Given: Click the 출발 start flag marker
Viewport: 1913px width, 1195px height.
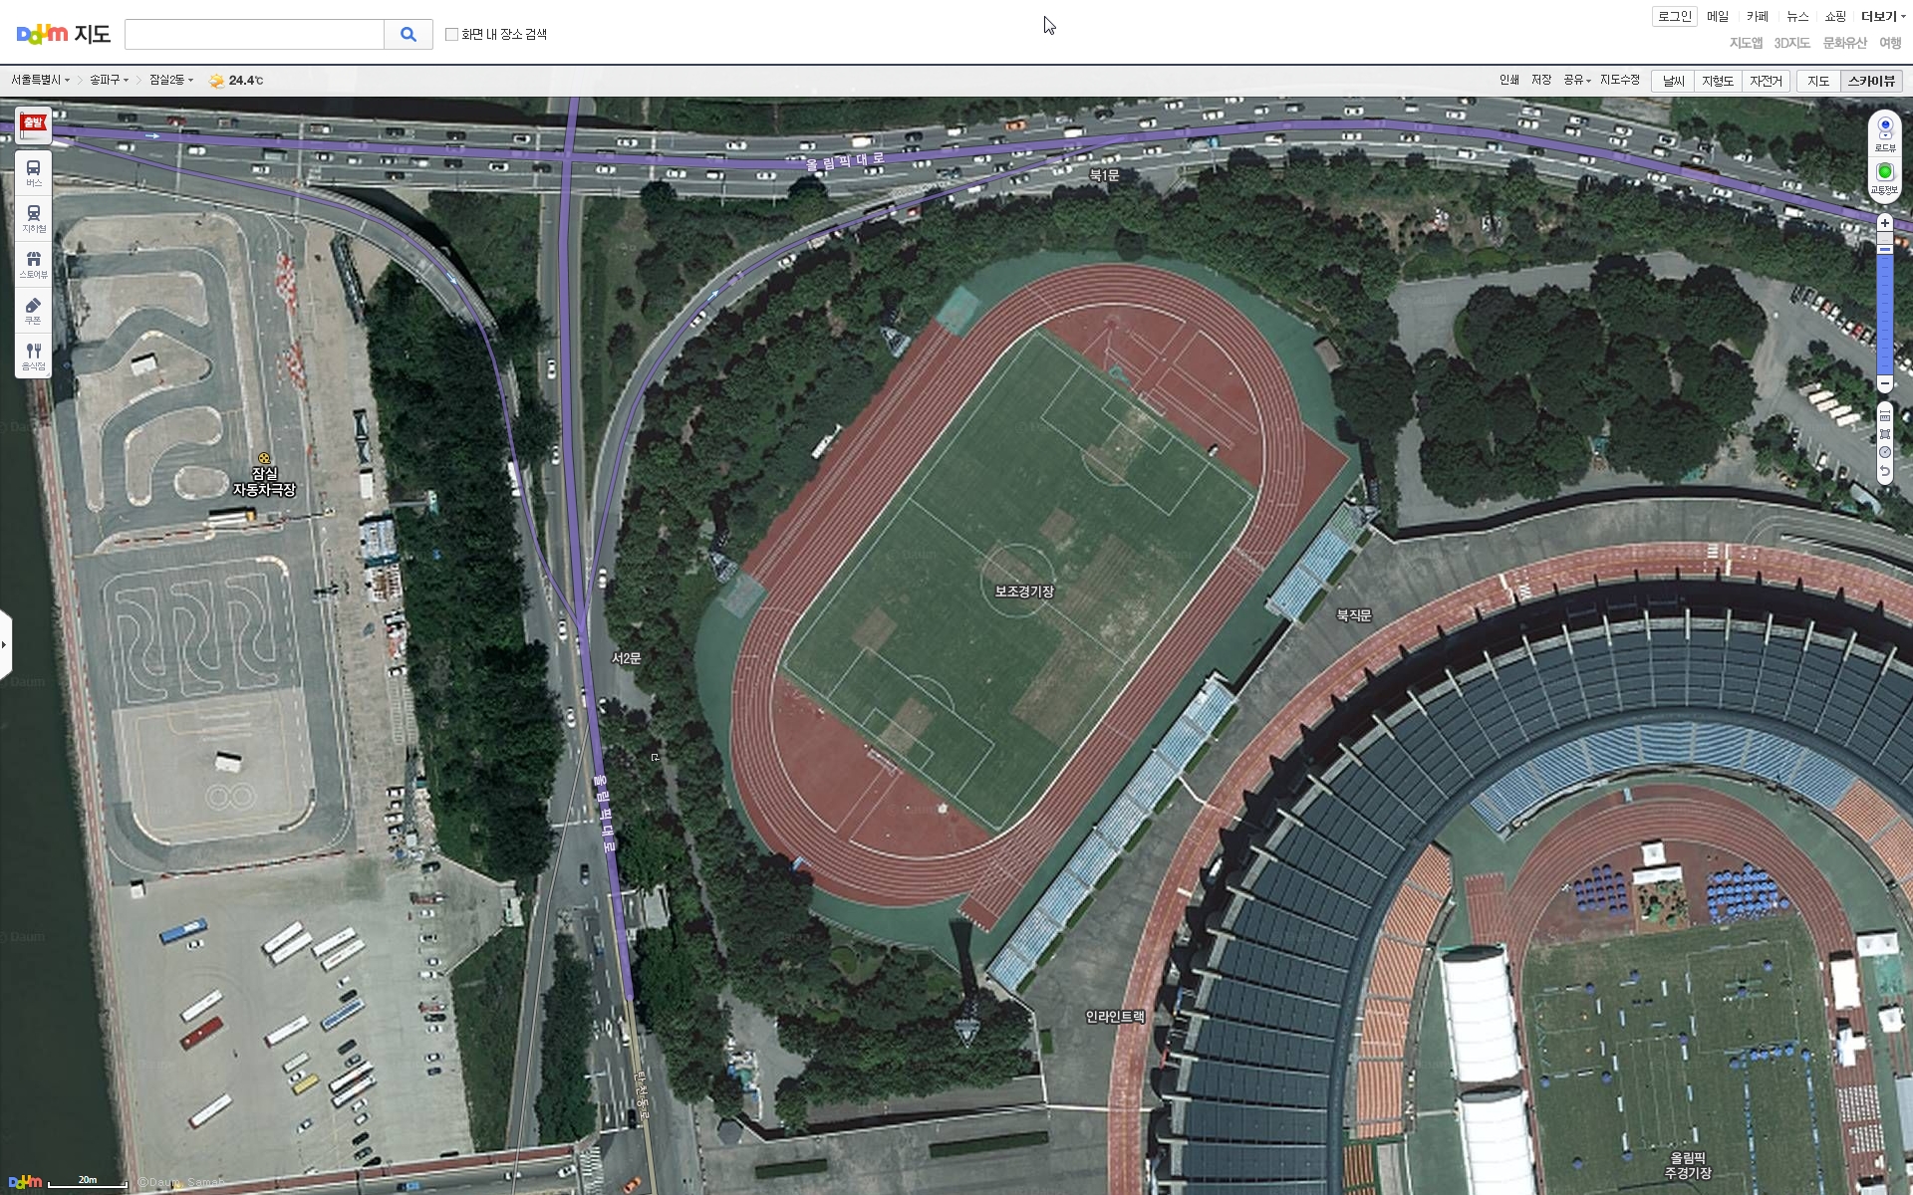Looking at the screenshot, I should (x=34, y=124).
